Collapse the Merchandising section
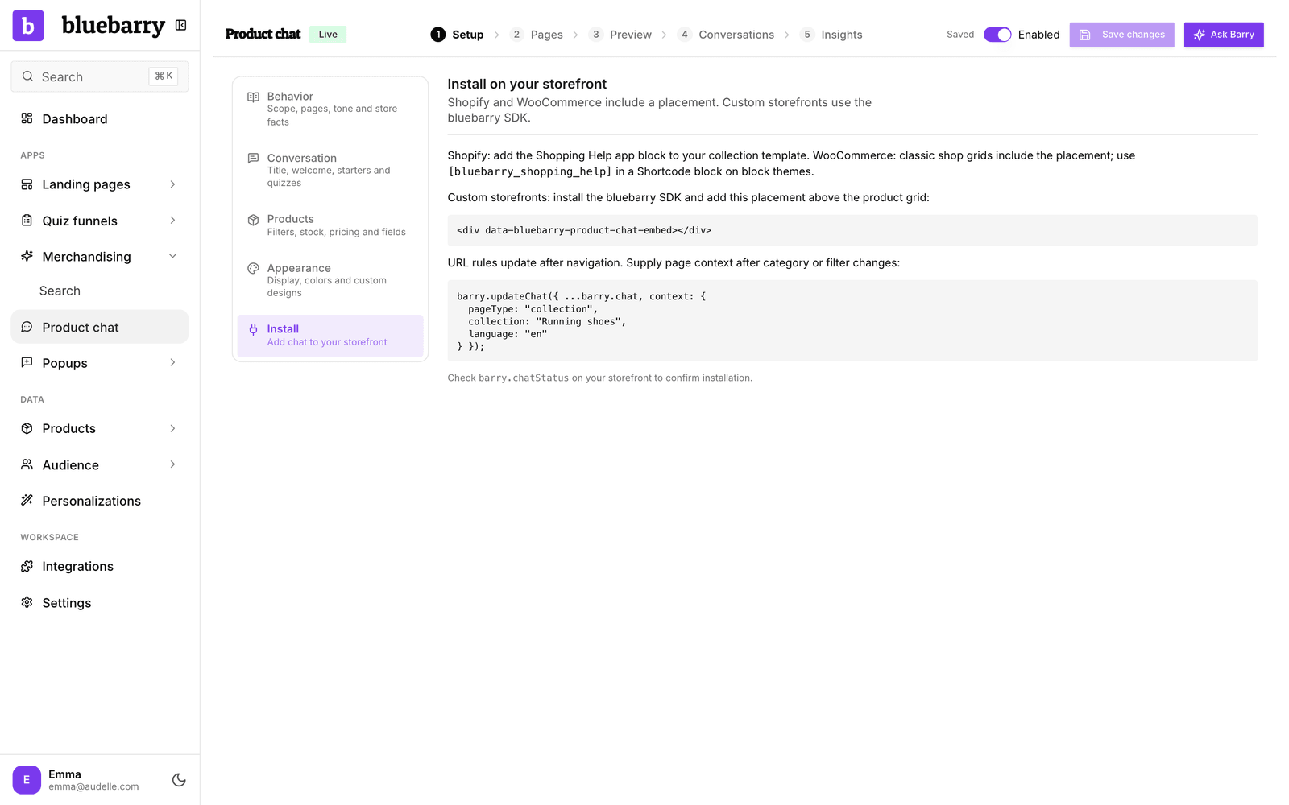This screenshot has height=805, width=1289. [172, 256]
